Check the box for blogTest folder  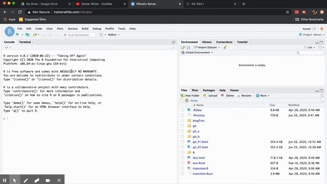182,121
